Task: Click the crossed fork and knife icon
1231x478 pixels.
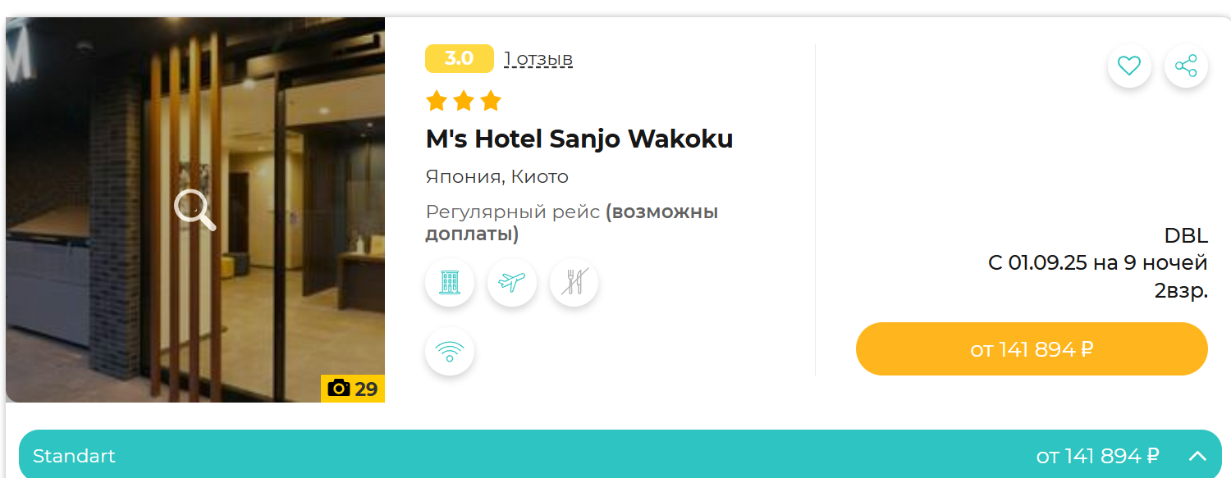Action: click(574, 283)
